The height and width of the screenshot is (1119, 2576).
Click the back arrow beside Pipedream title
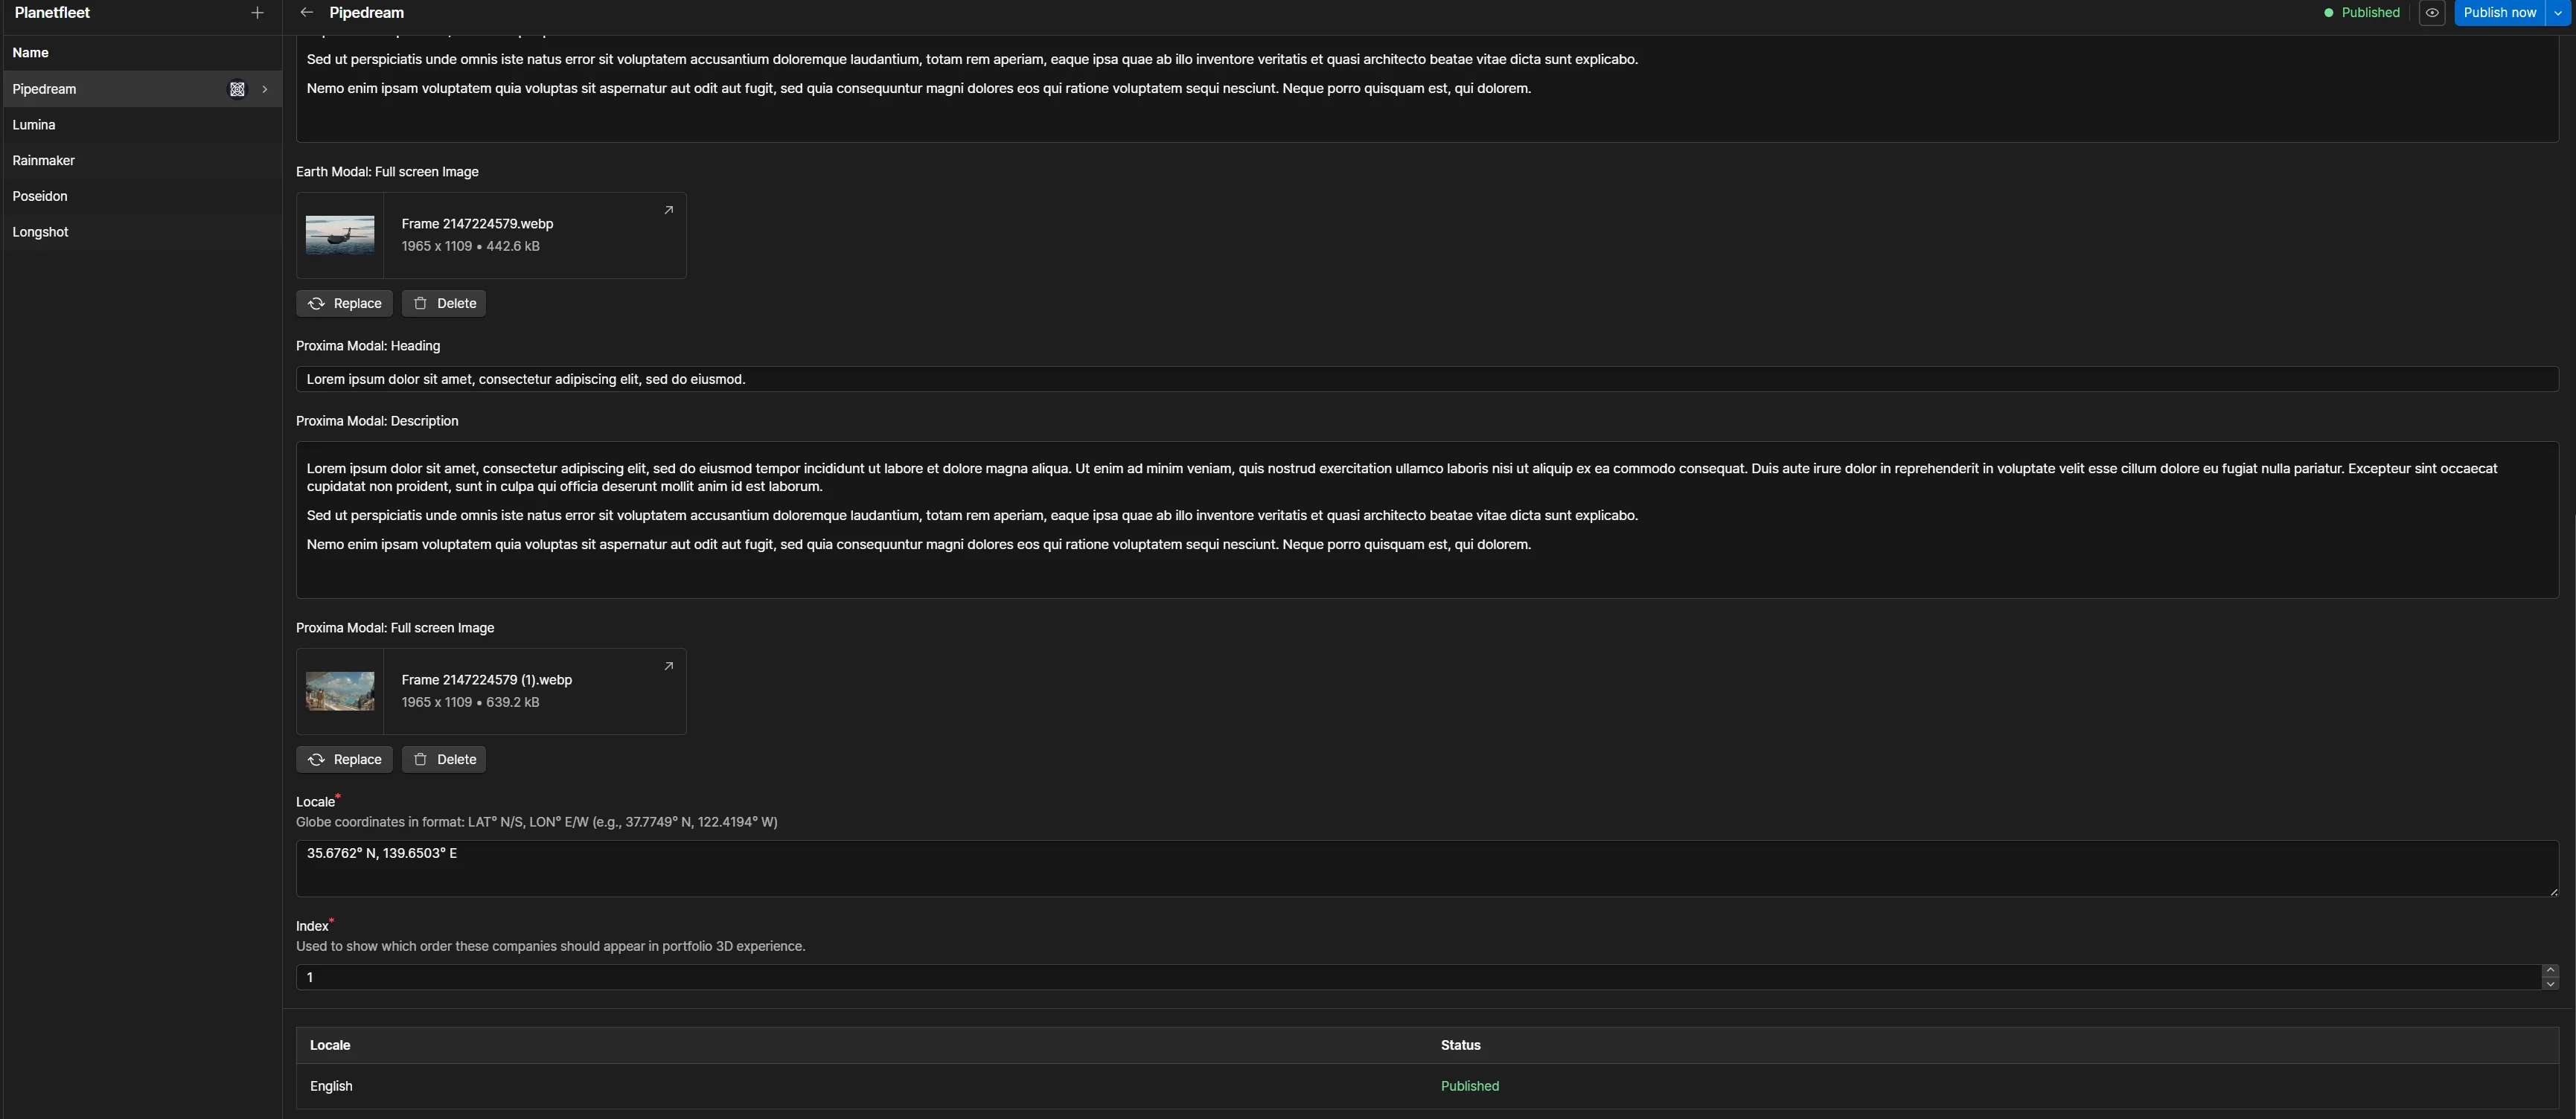tap(306, 12)
